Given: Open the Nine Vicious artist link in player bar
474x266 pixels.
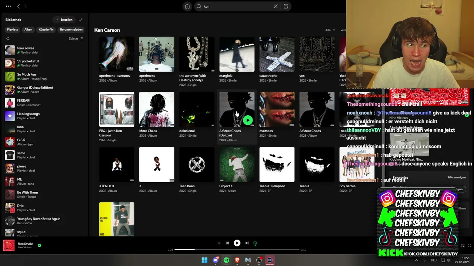Looking at the screenshot, I should pos(25,248).
